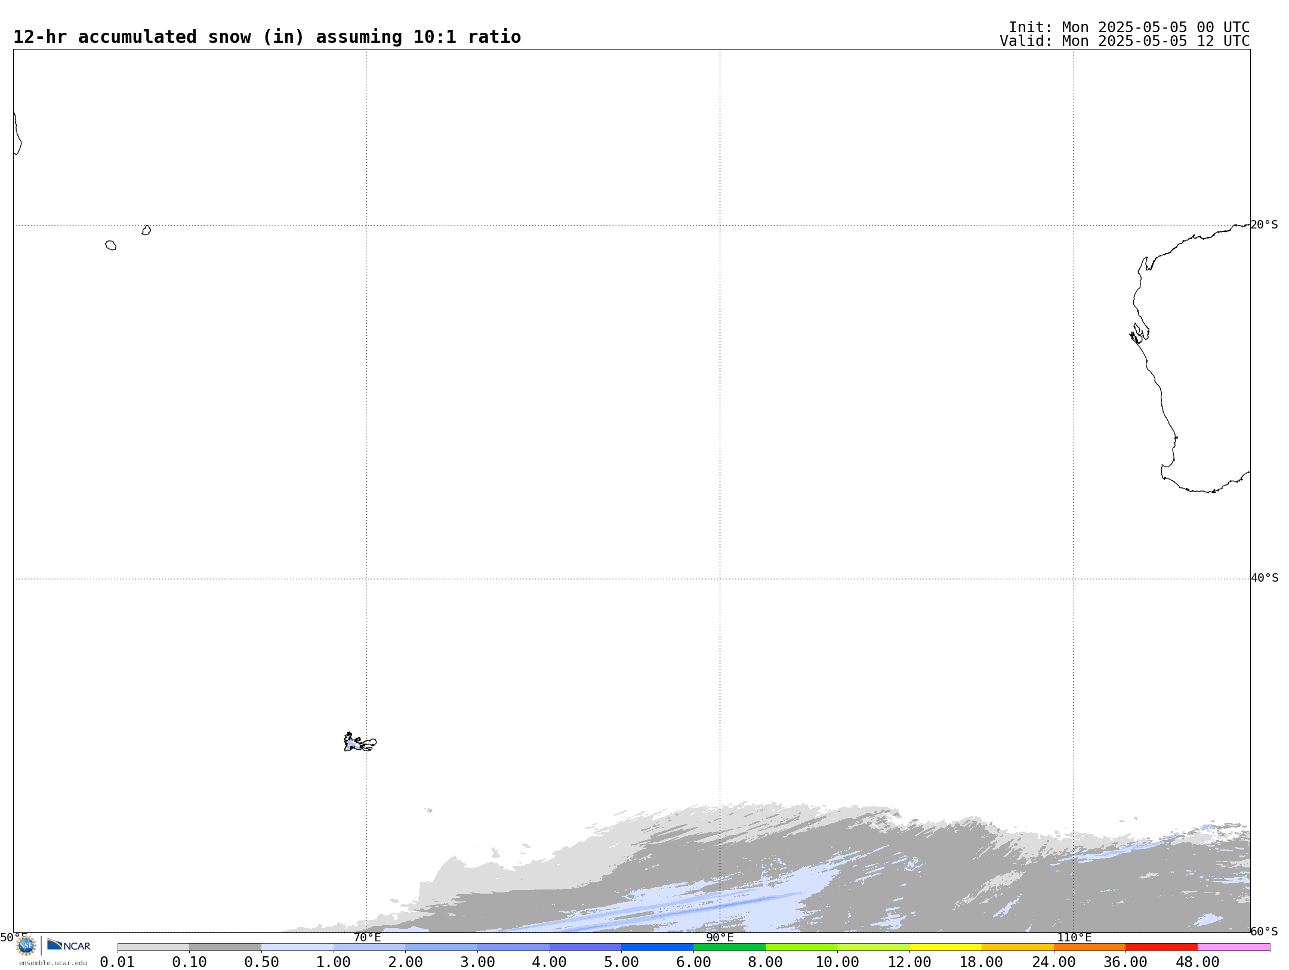
Task: Click the 18.00 colorbar value label
Action: pos(982,962)
